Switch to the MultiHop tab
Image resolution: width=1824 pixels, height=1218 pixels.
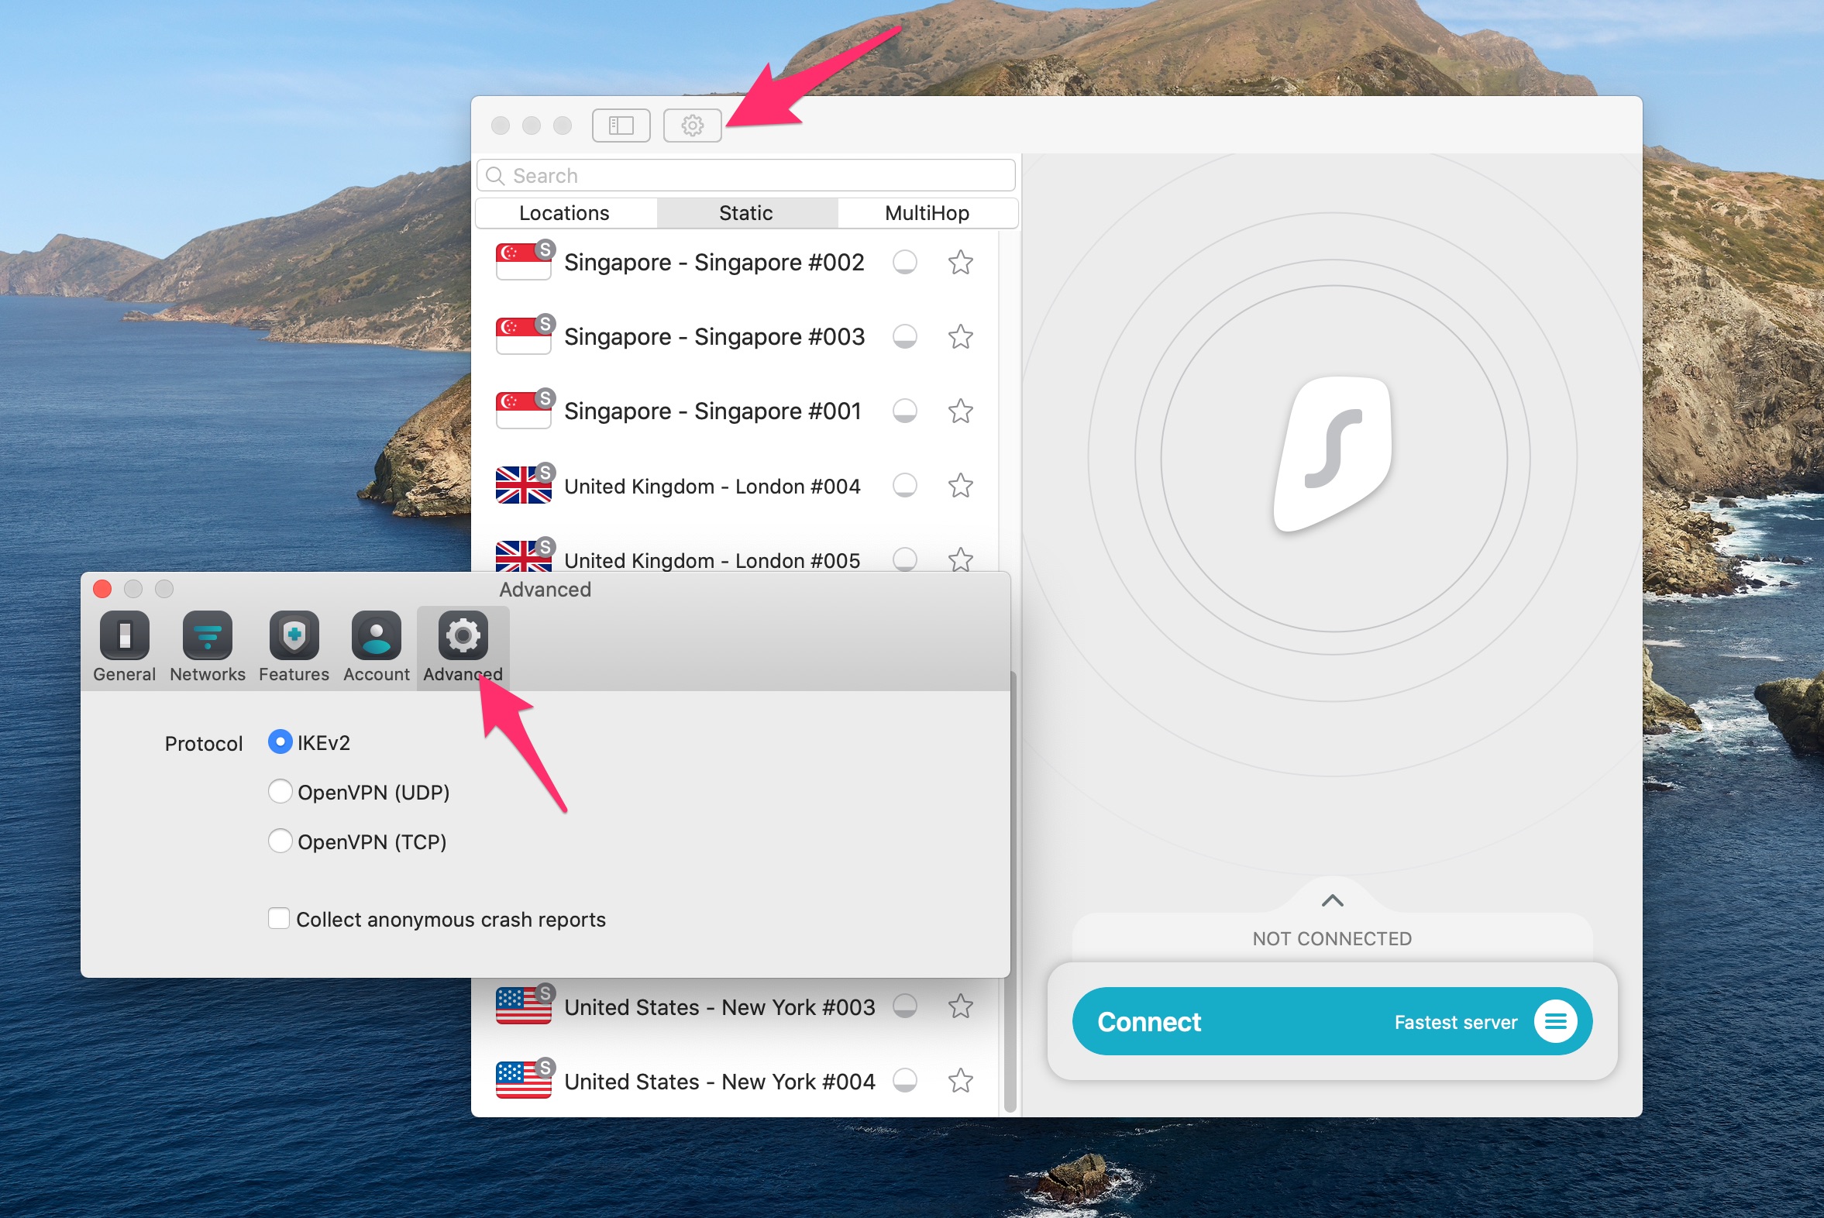coord(927,213)
